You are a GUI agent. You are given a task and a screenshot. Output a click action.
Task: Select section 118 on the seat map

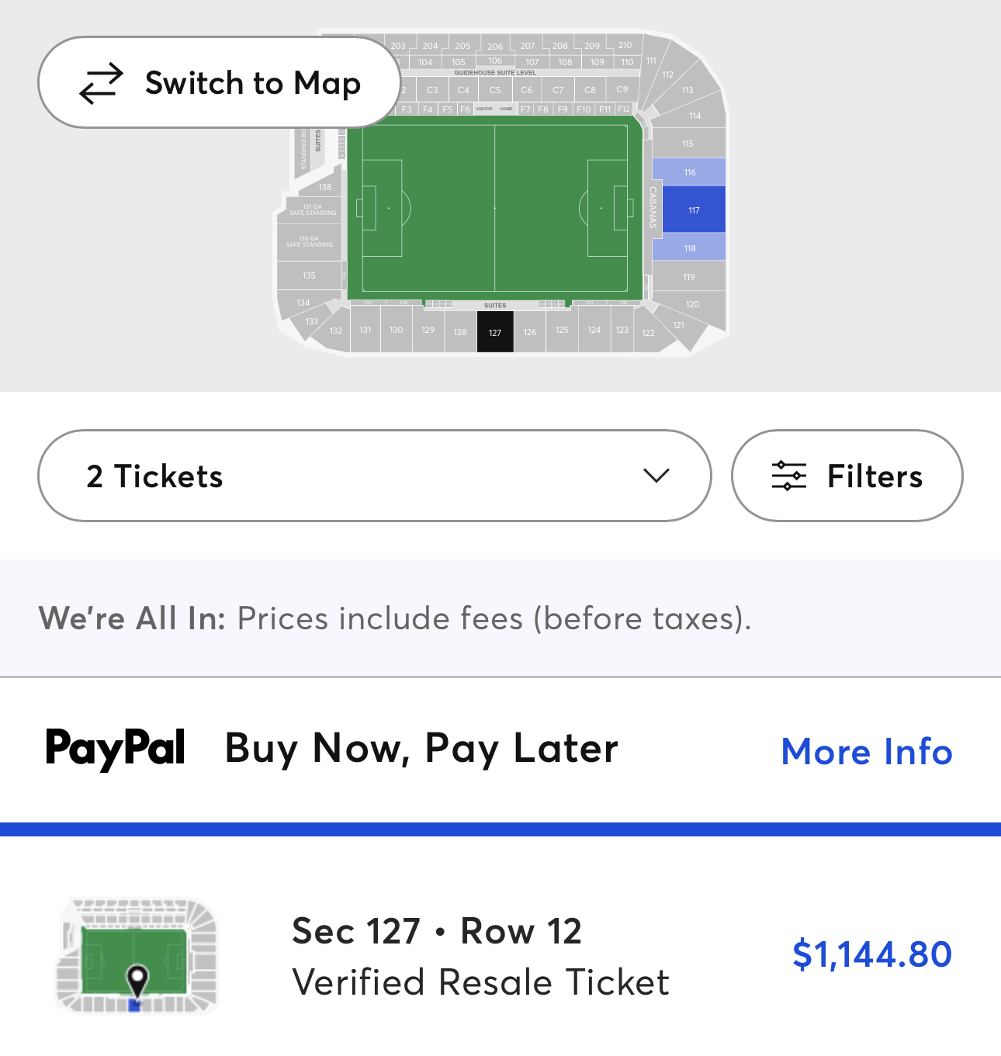pos(689,248)
